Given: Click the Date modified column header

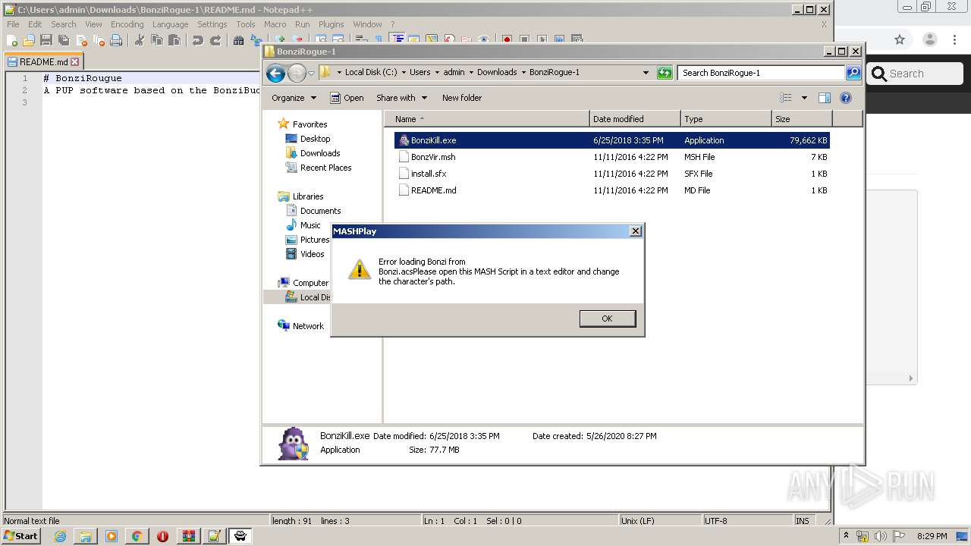Looking at the screenshot, I should pos(635,119).
